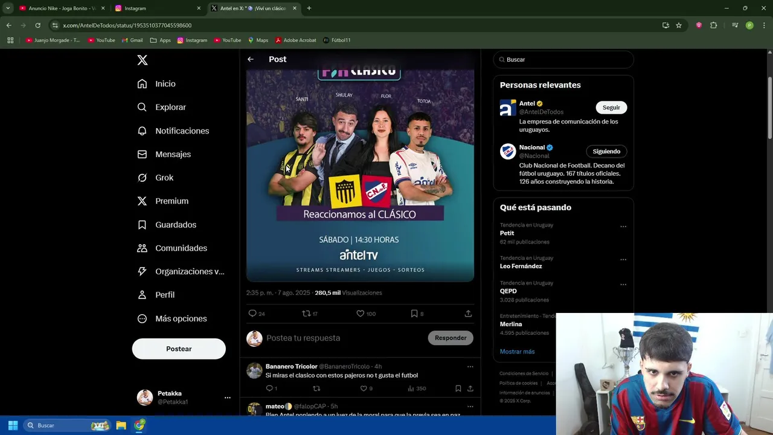This screenshot has width=773, height=435.
Task: Click the back arrow beside Post
Action: pyautogui.click(x=251, y=59)
